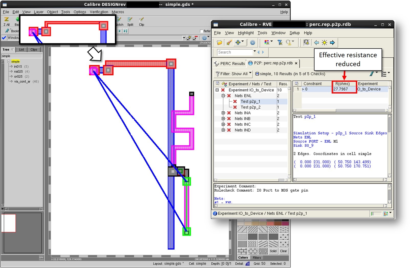Click the search next triangle in RVE
Image resolution: width=412 pixels, height=268 pixels.
pos(263,52)
